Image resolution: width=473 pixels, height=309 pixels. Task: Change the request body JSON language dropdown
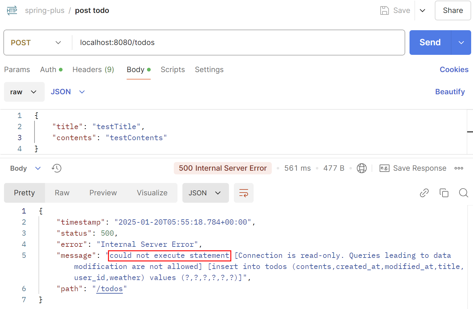68,92
